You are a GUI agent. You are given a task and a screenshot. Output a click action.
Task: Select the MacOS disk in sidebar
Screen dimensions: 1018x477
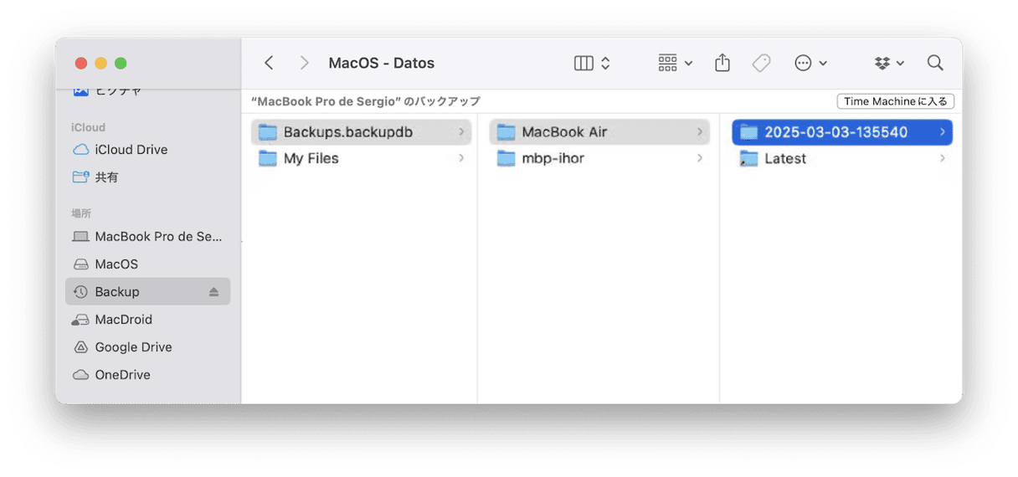[x=116, y=264]
